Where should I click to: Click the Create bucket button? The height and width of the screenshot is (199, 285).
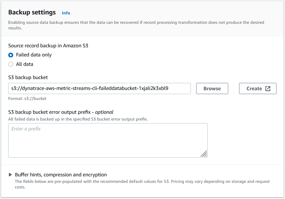(x=254, y=88)
